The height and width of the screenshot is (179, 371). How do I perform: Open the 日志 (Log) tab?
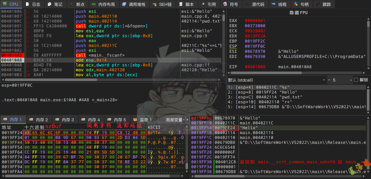coord(33,4)
